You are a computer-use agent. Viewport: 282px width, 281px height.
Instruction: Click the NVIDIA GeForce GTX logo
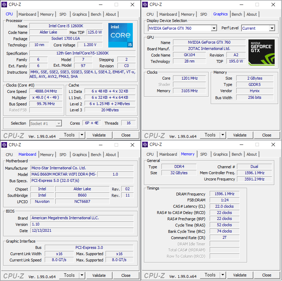tap(261, 52)
